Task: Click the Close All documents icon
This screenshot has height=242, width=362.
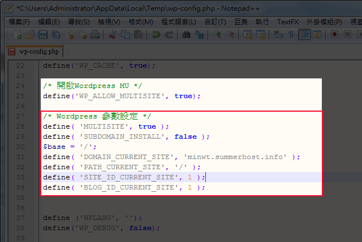Action: 82,35
